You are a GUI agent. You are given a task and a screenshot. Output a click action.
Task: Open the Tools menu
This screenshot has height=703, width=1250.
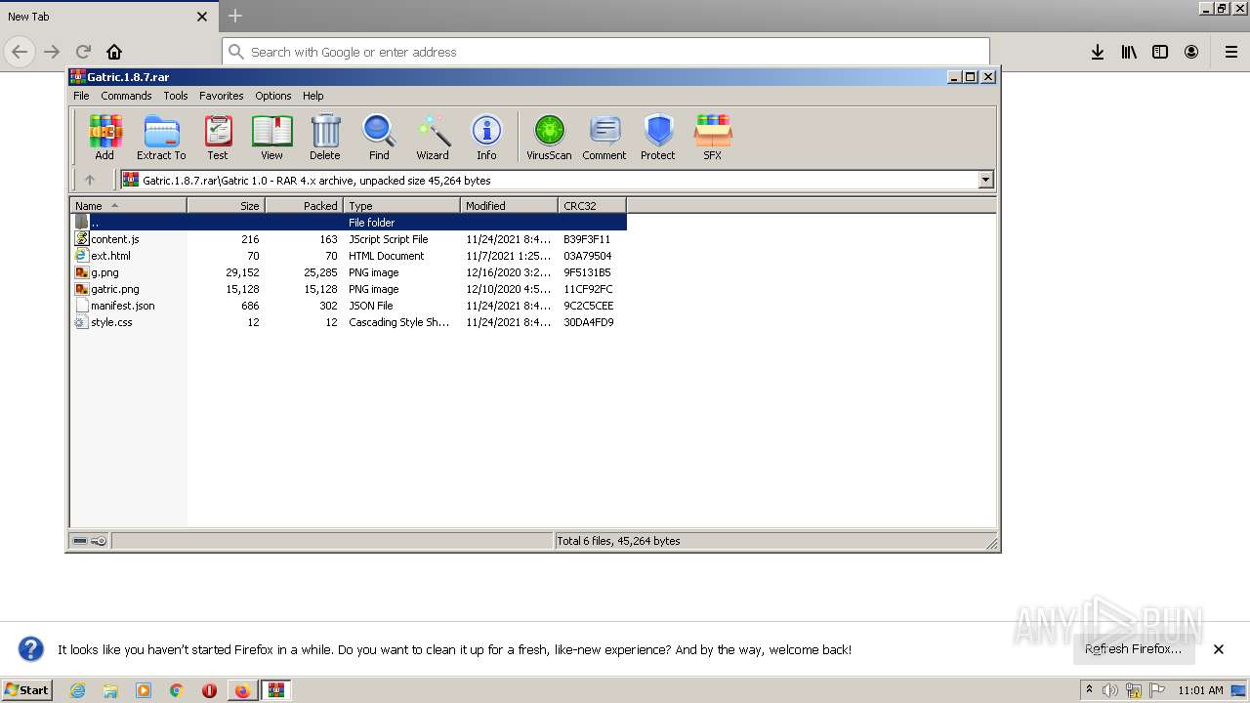pyautogui.click(x=176, y=96)
